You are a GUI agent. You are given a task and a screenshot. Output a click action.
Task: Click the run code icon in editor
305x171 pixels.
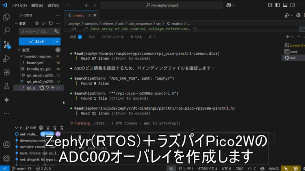click(x=287, y=15)
